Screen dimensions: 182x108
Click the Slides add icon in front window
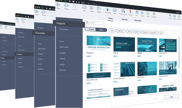pyautogui.click(x=58, y=5)
